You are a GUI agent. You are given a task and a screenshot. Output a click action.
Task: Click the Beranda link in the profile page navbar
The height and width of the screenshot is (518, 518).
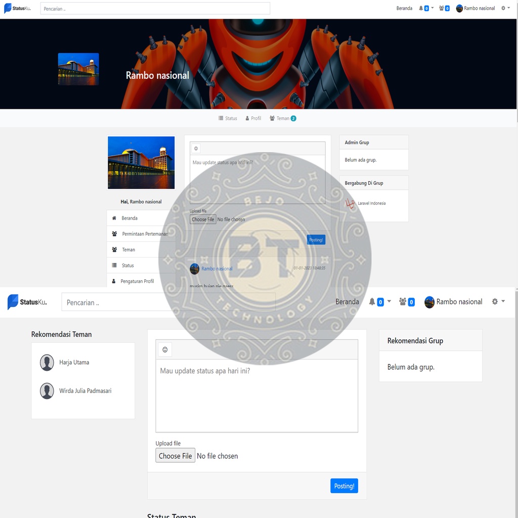tap(404, 8)
